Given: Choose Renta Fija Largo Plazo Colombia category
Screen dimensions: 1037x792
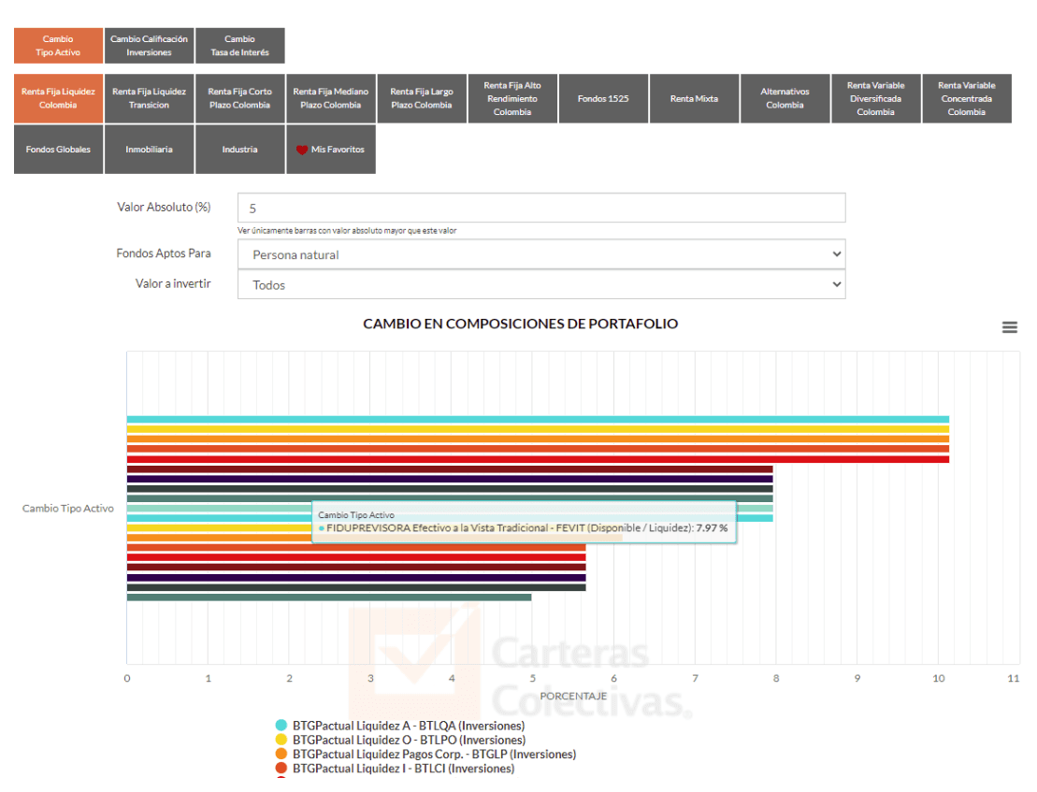Looking at the screenshot, I should click(422, 98).
